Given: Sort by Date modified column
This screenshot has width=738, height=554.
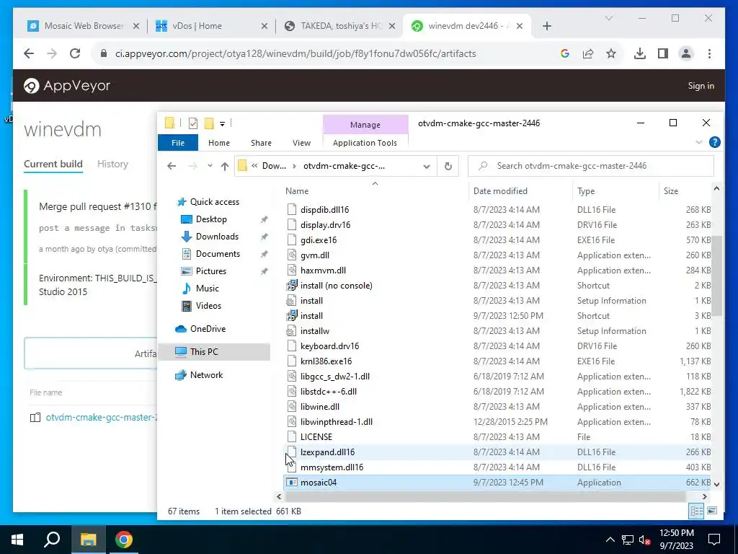Looking at the screenshot, I should click(x=500, y=191).
